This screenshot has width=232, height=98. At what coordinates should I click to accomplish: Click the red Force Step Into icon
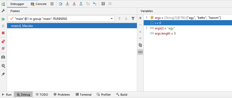coord(74,4)
